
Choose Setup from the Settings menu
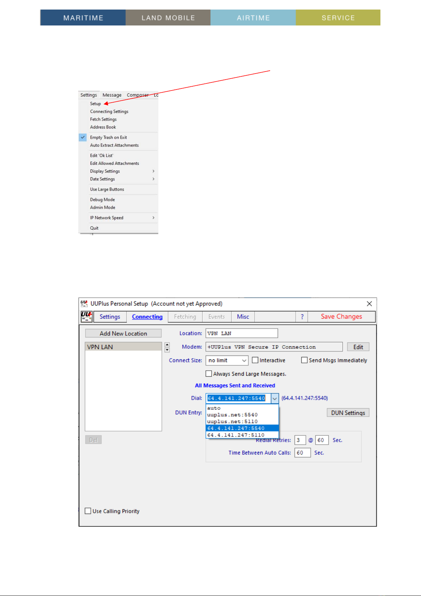coord(95,104)
